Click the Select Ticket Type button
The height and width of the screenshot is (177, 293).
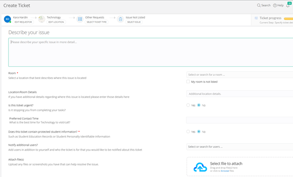(x=96, y=22)
